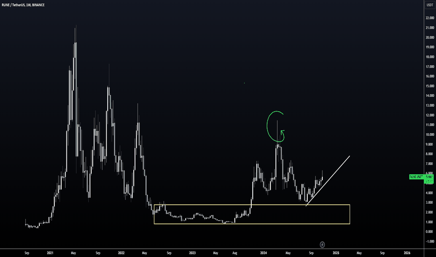Click the Aug label on time axis
Image resolution: width=436 pixels, height=257 pixels.
coord(235,253)
